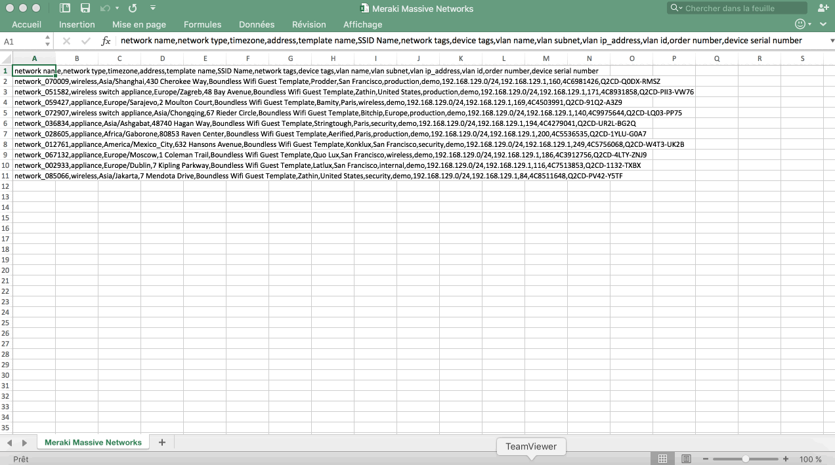Open the Undo history dropdown arrow

click(118, 9)
